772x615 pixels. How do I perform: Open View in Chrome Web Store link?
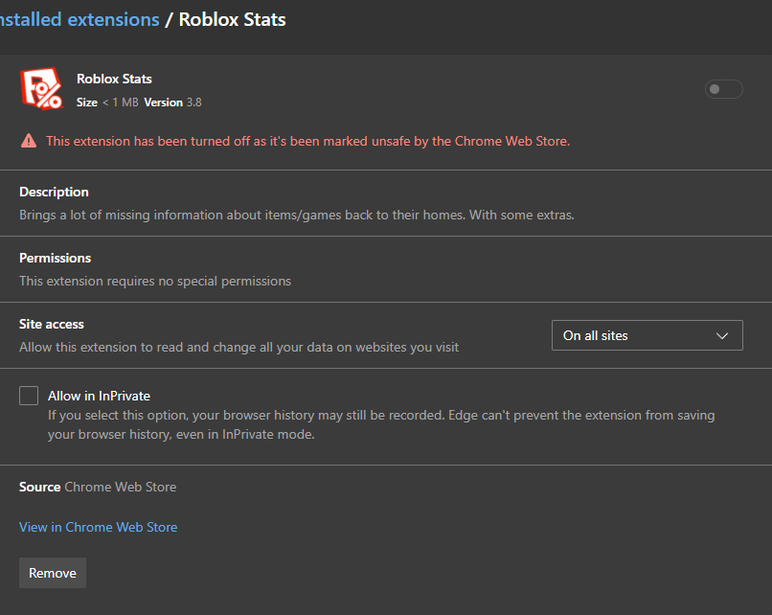pos(98,527)
